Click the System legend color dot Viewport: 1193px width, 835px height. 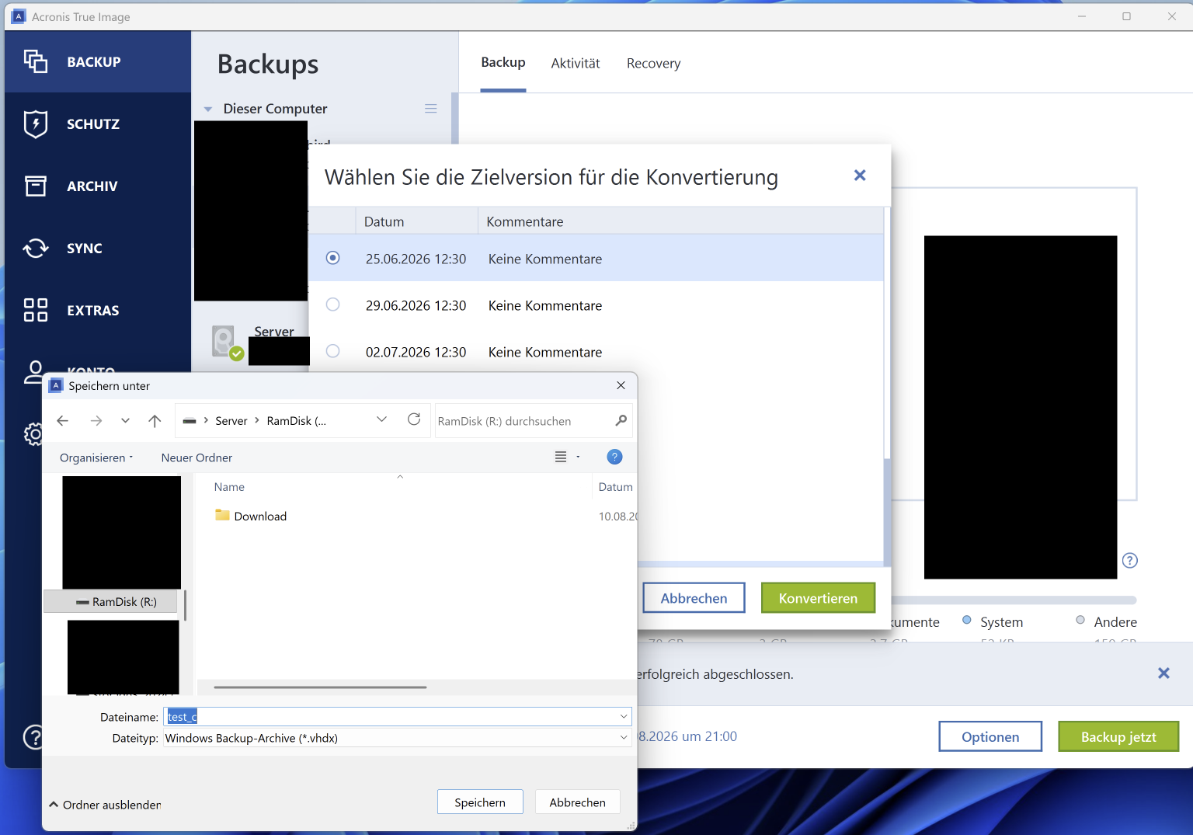pyautogui.click(x=967, y=620)
